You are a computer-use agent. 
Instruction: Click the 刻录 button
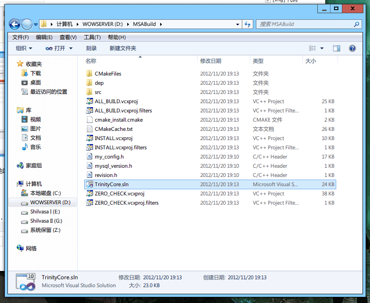tap(91, 48)
